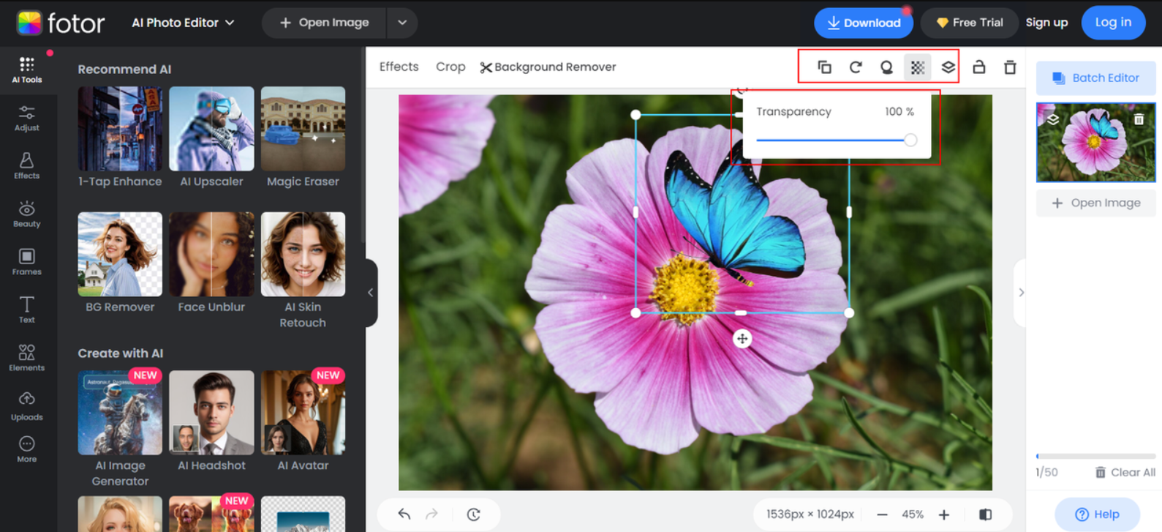Click the Fotor logo
This screenshot has width=1162, height=532.
tap(61, 23)
